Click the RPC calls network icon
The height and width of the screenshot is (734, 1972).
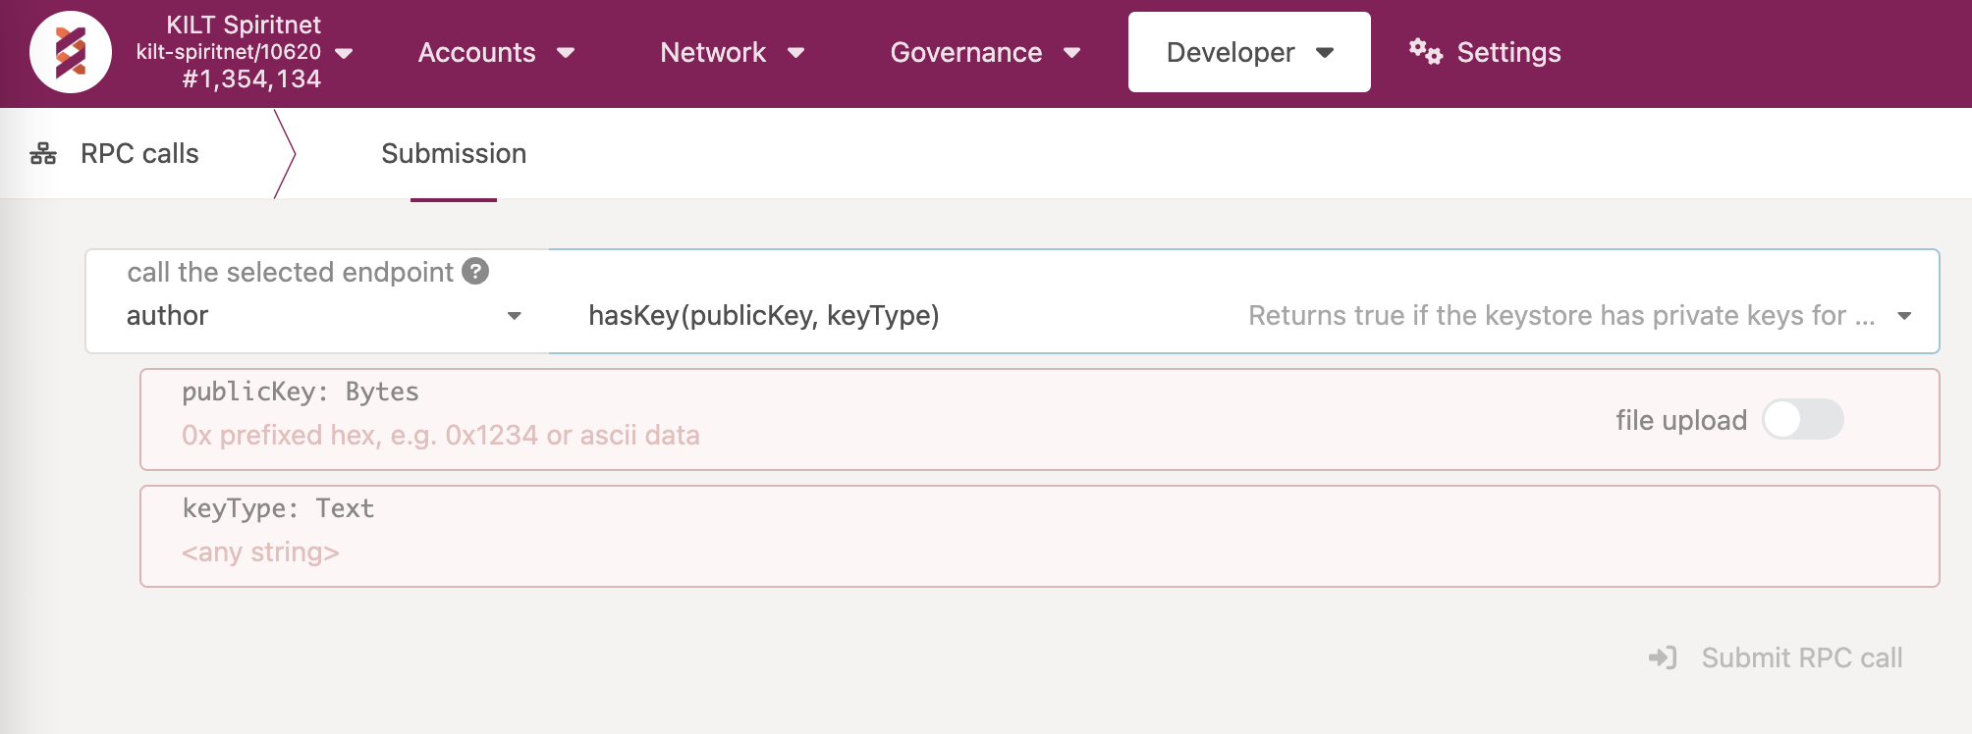43,154
